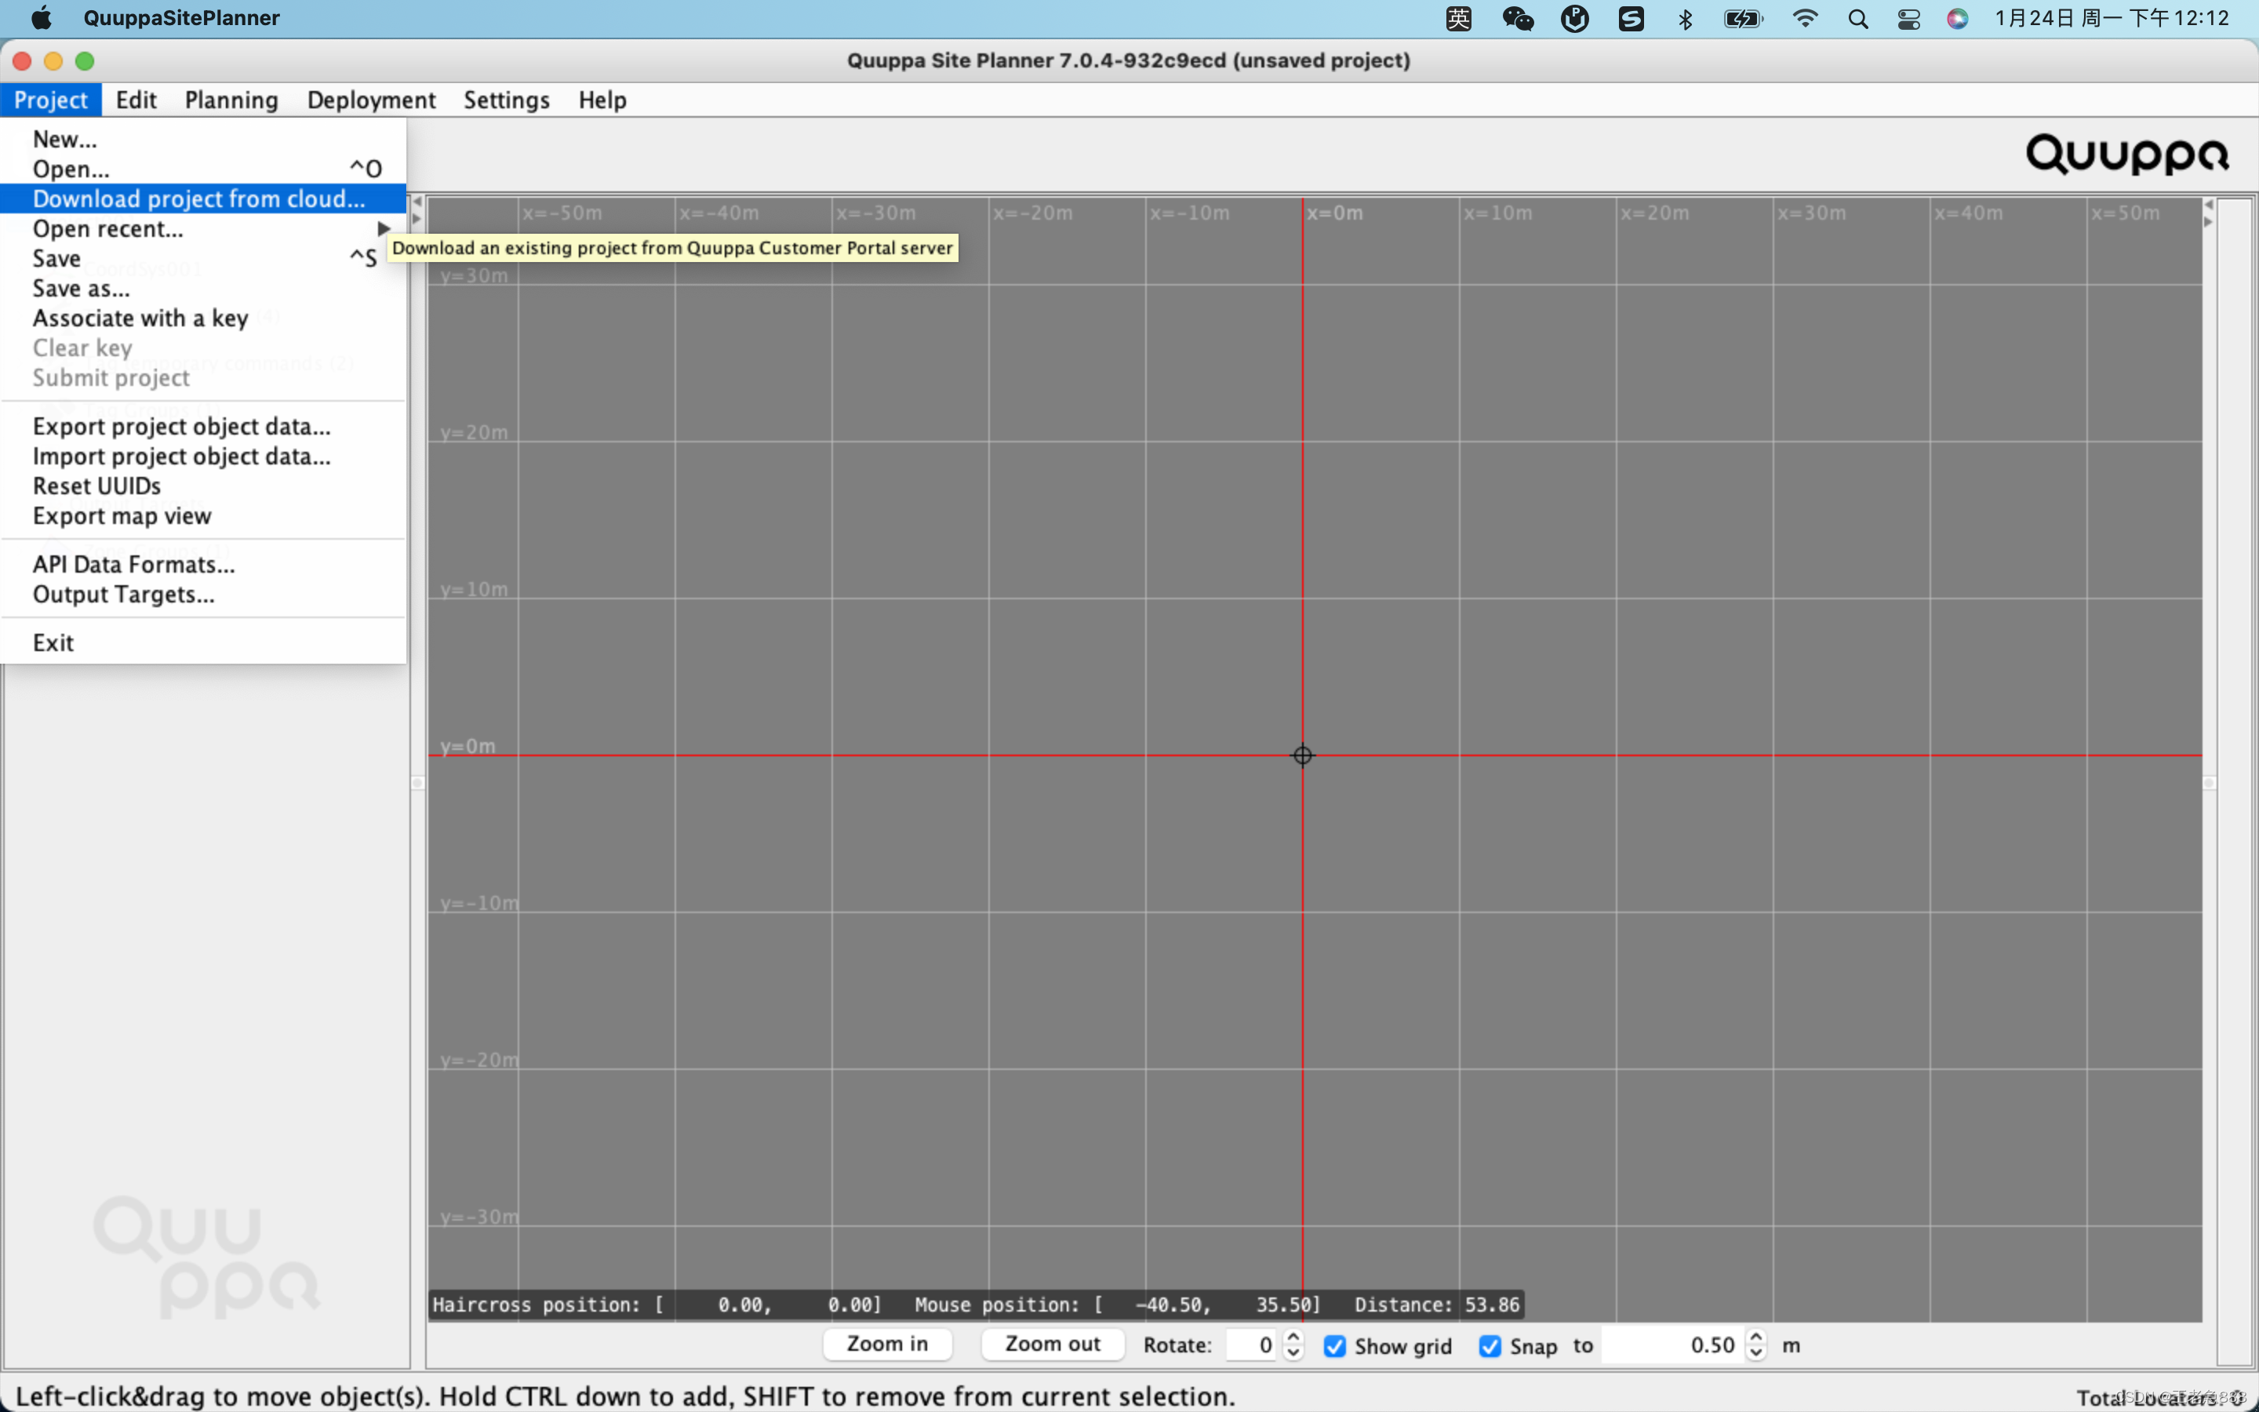The image size is (2259, 1412).
Task: Select Download project from cloud
Action: pyautogui.click(x=198, y=199)
